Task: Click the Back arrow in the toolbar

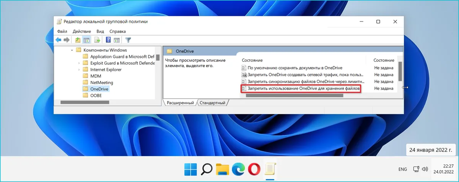Action: tap(58, 40)
